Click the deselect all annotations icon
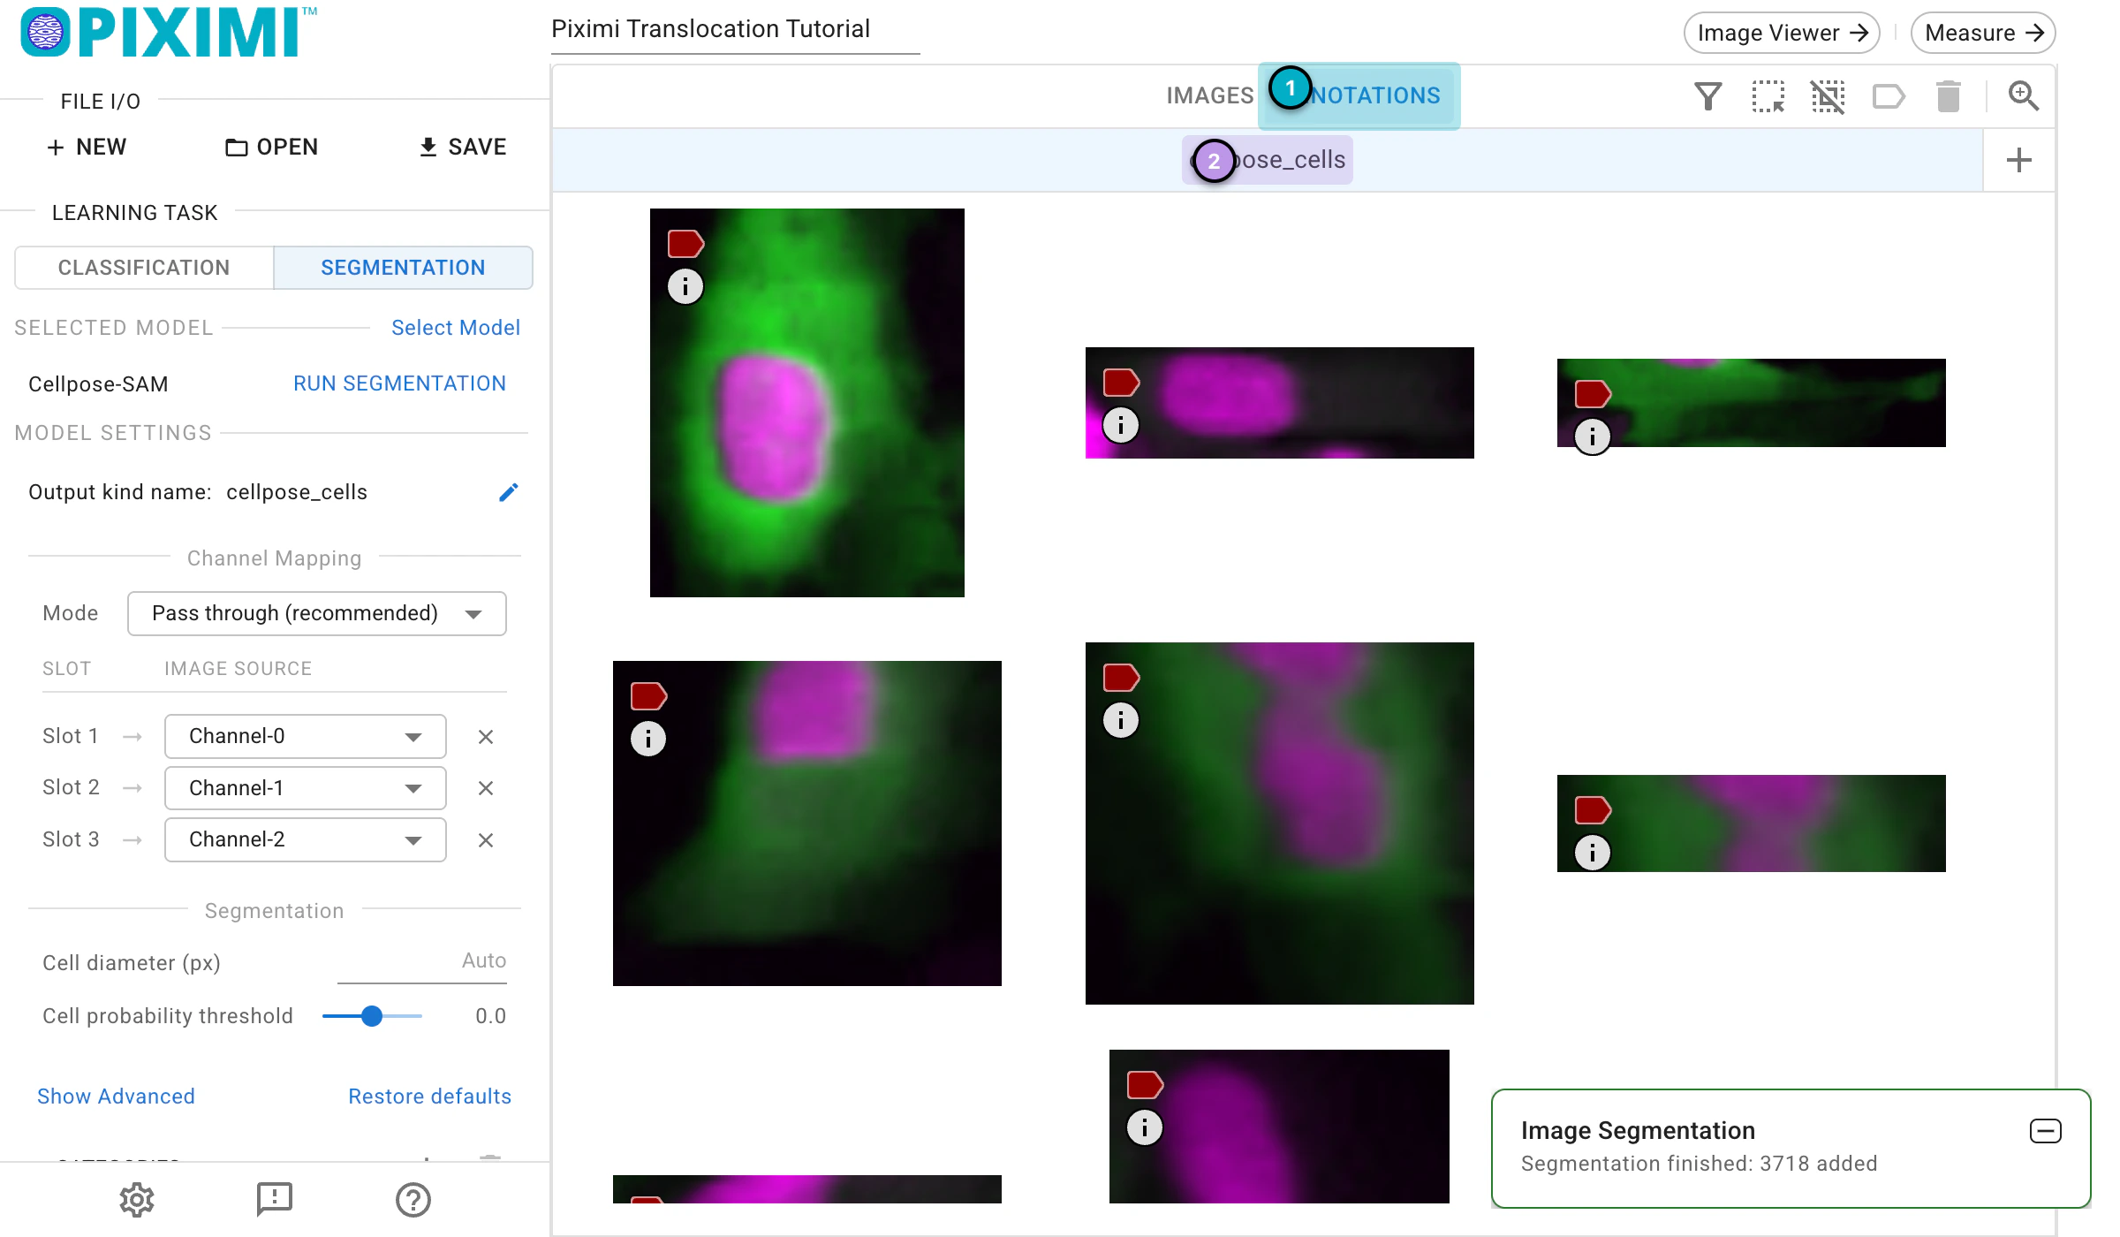The height and width of the screenshot is (1237, 2120). (x=1828, y=95)
